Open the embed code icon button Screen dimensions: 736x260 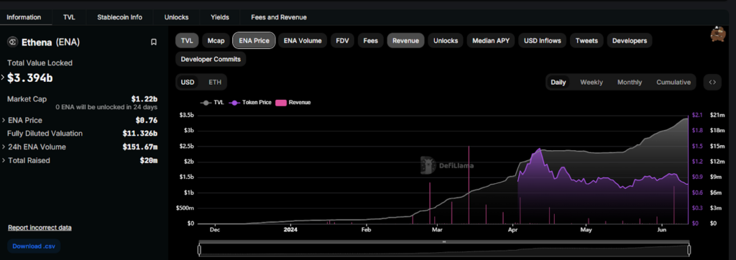pyautogui.click(x=712, y=82)
